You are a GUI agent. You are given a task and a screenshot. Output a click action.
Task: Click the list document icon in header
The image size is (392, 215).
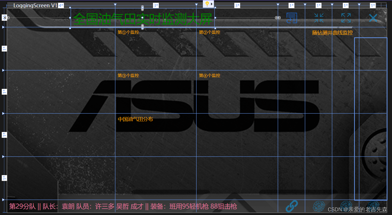(292, 18)
